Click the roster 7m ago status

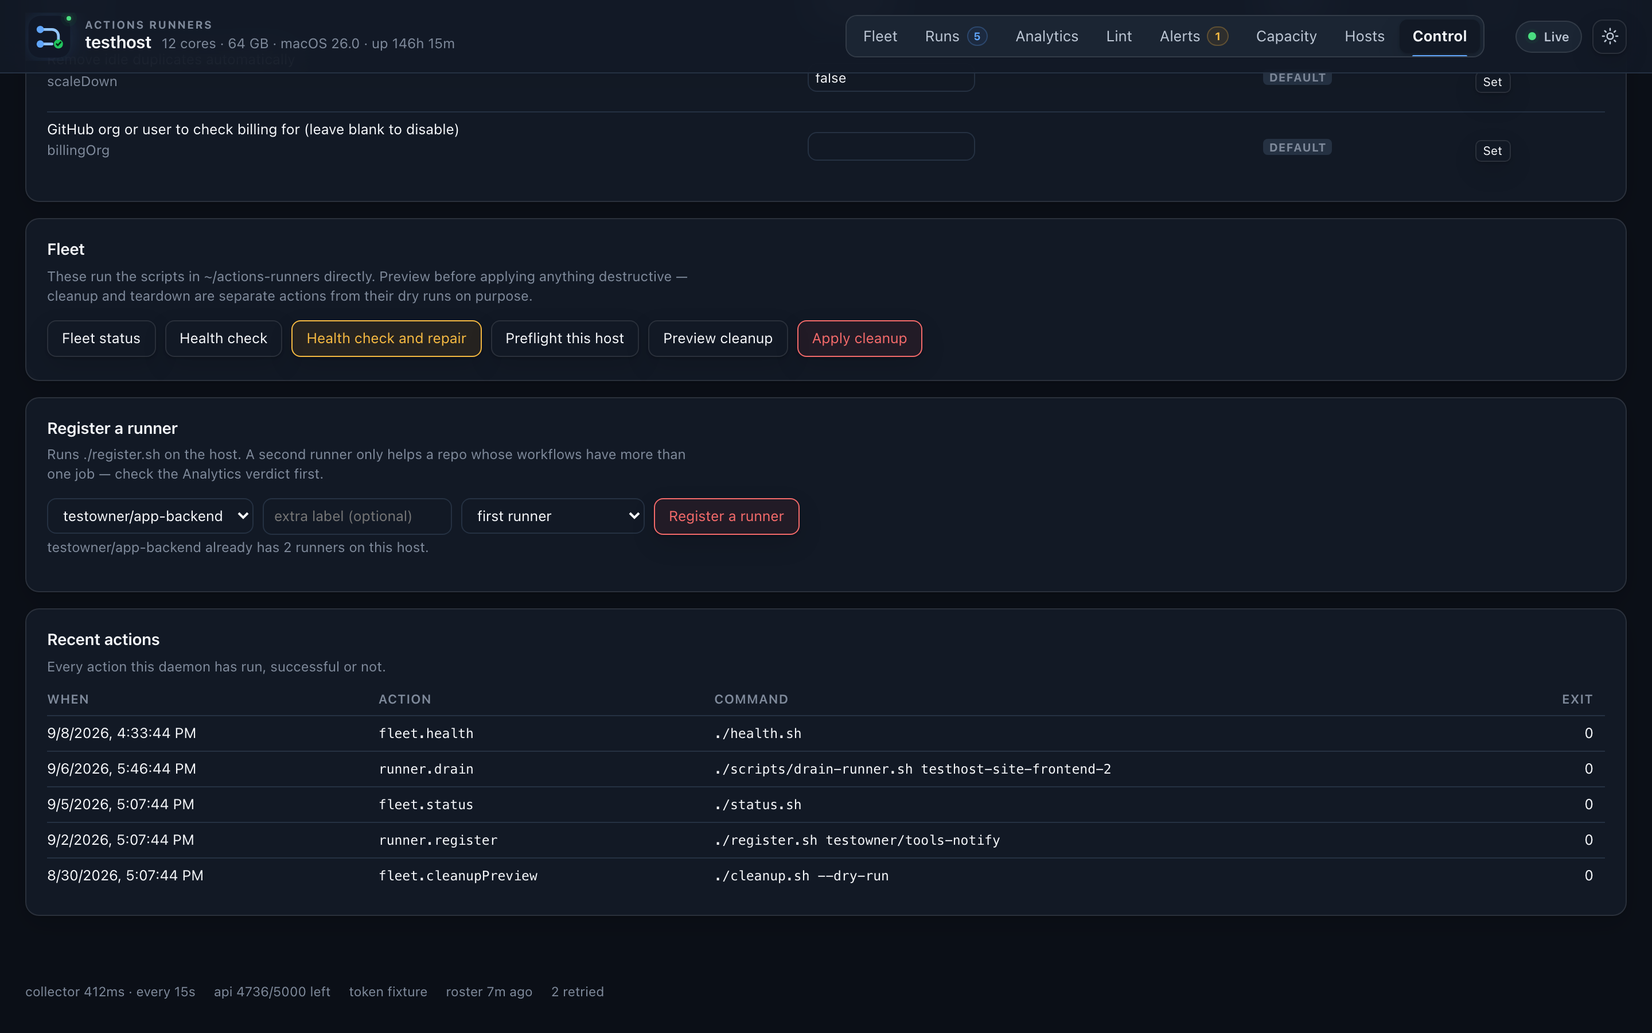(489, 991)
